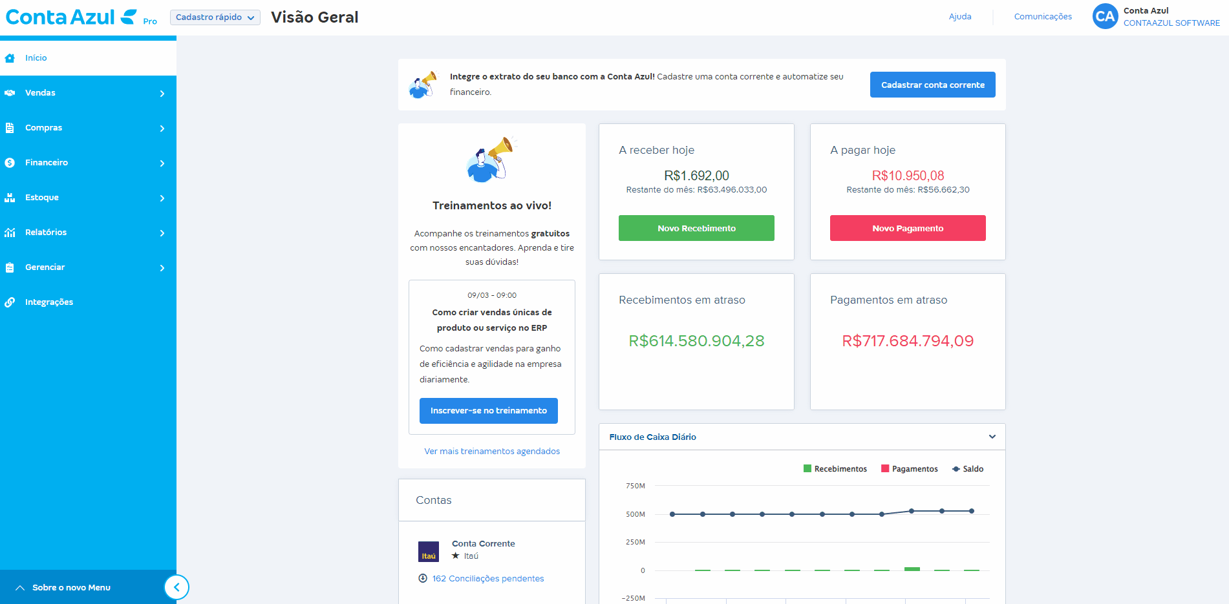Click Restante do mês R$63.496.033,00 text

(x=696, y=190)
